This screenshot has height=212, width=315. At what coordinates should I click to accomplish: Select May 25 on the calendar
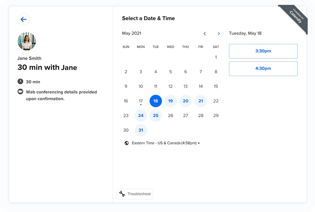coord(156,116)
